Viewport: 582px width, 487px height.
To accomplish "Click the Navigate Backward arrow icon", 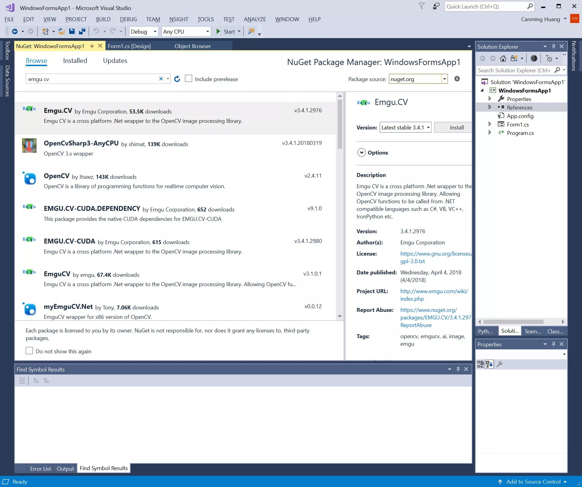I will [x=15, y=31].
